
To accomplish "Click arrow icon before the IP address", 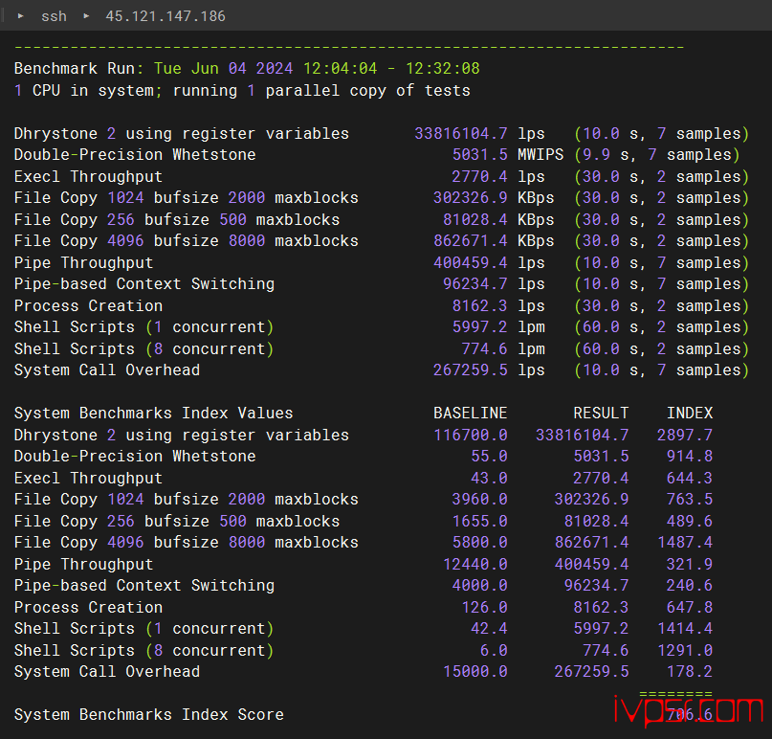I will (x=86, y=15).
